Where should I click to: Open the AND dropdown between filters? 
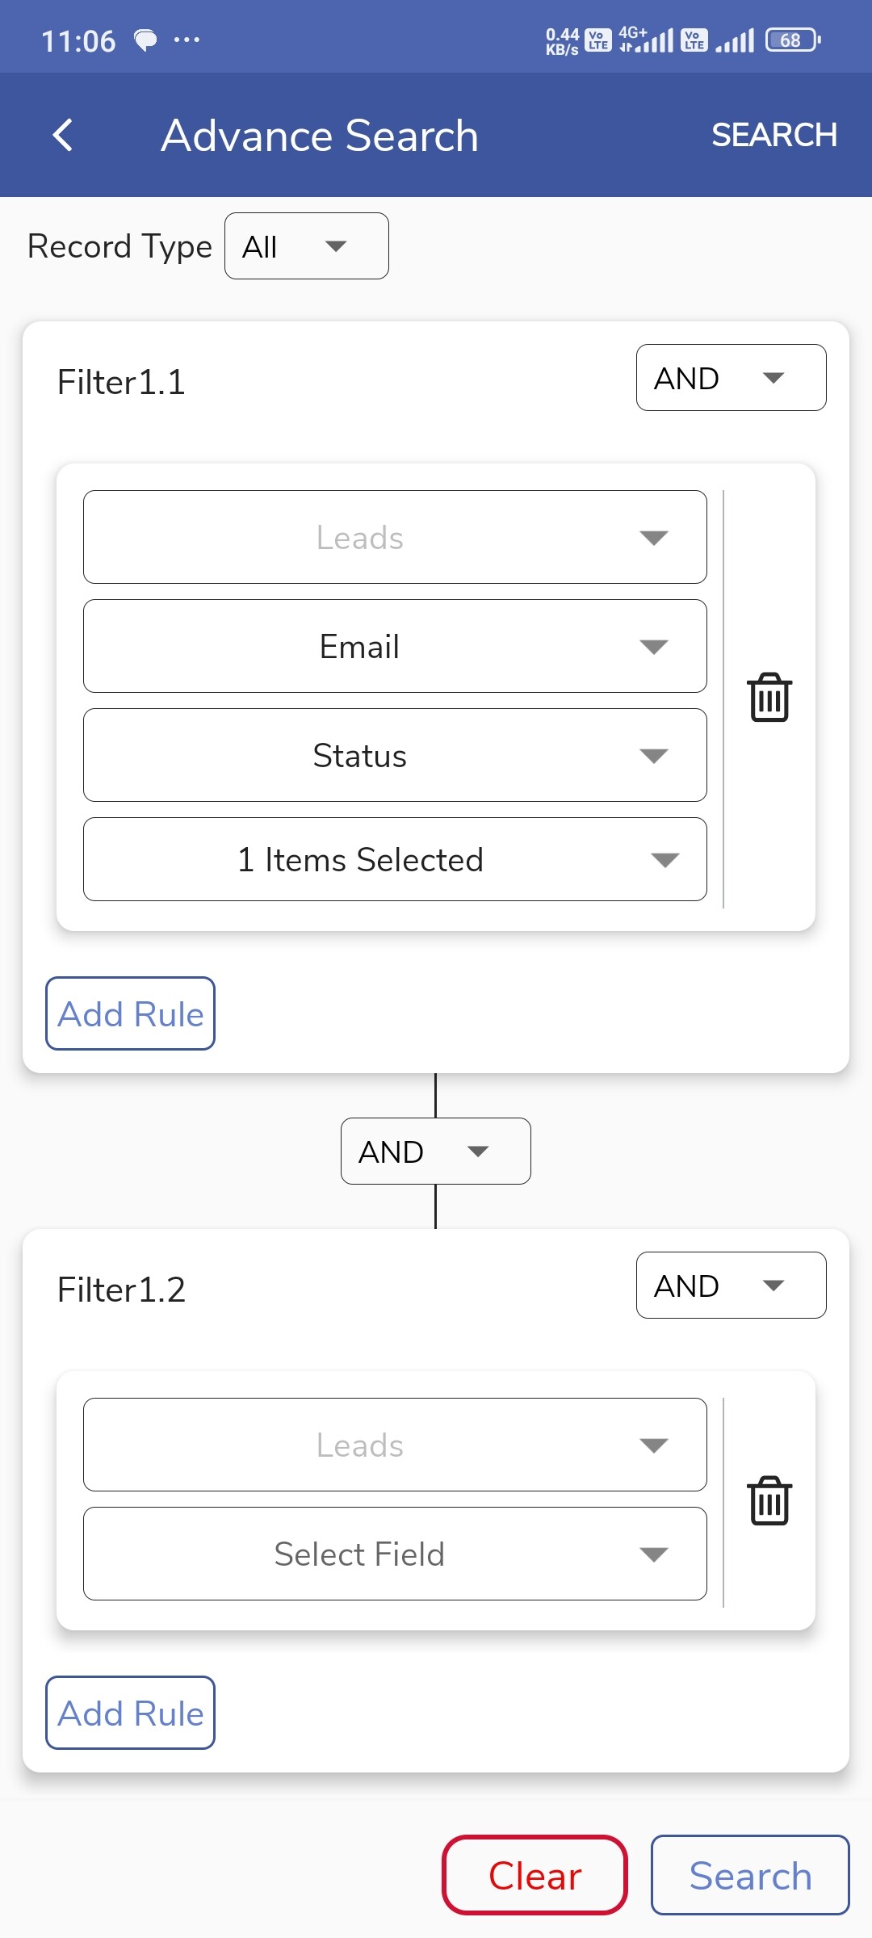point(436,1151)
